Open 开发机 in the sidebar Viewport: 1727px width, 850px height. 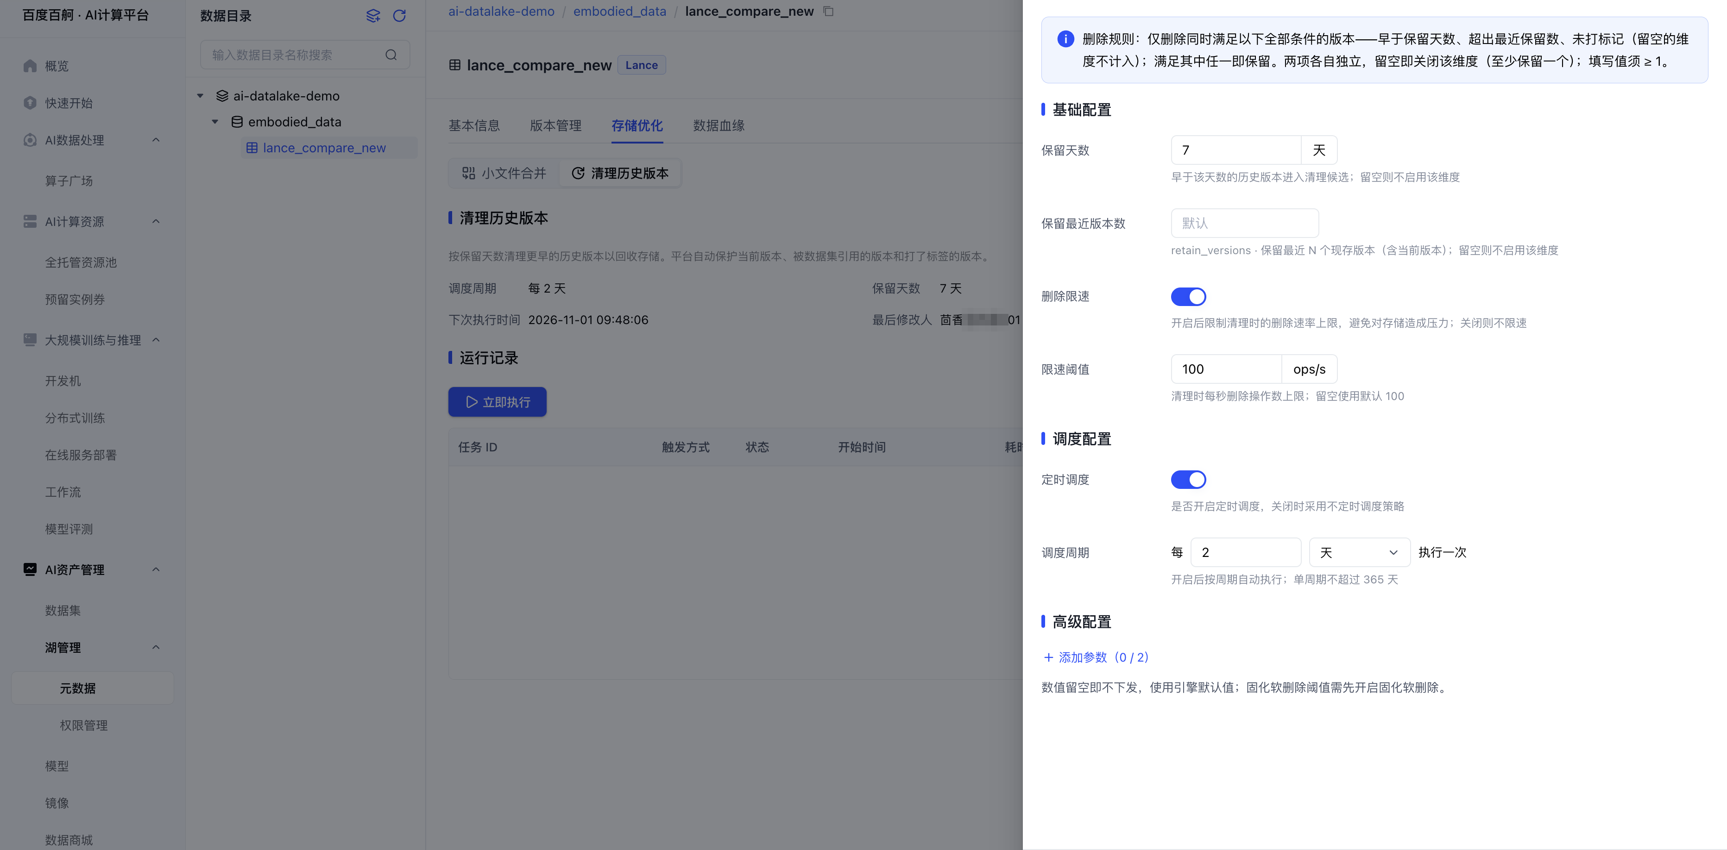63,381
